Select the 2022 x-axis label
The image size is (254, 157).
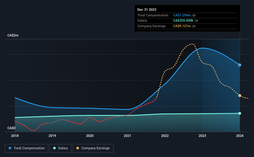click(x=165, y=136)
